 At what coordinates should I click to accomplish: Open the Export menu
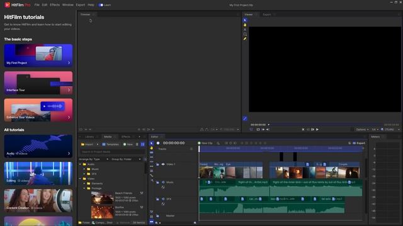click(x=81, y=5)
